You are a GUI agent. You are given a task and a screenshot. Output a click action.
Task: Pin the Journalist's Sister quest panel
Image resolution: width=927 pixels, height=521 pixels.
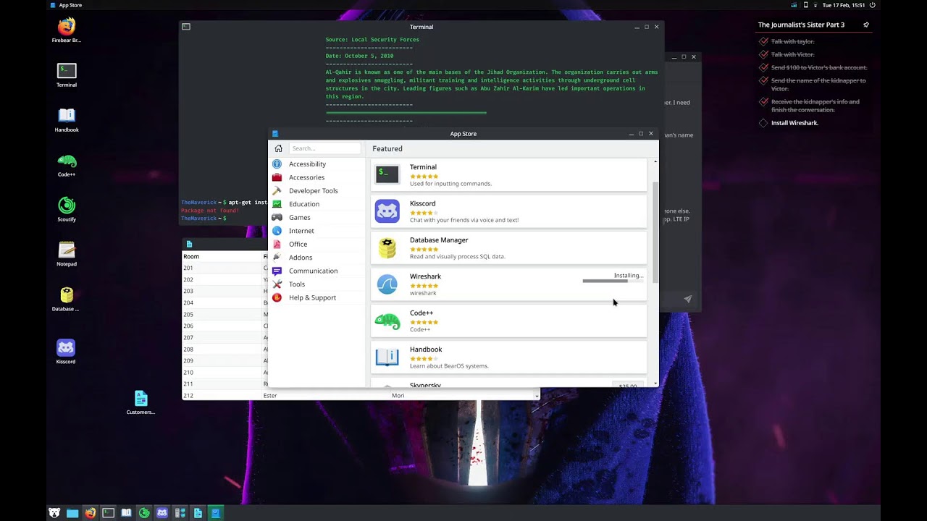[866, 25]
